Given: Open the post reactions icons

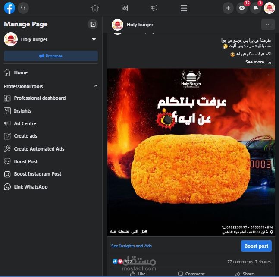Looking at the screenshot, I should (x=118, y=261).
